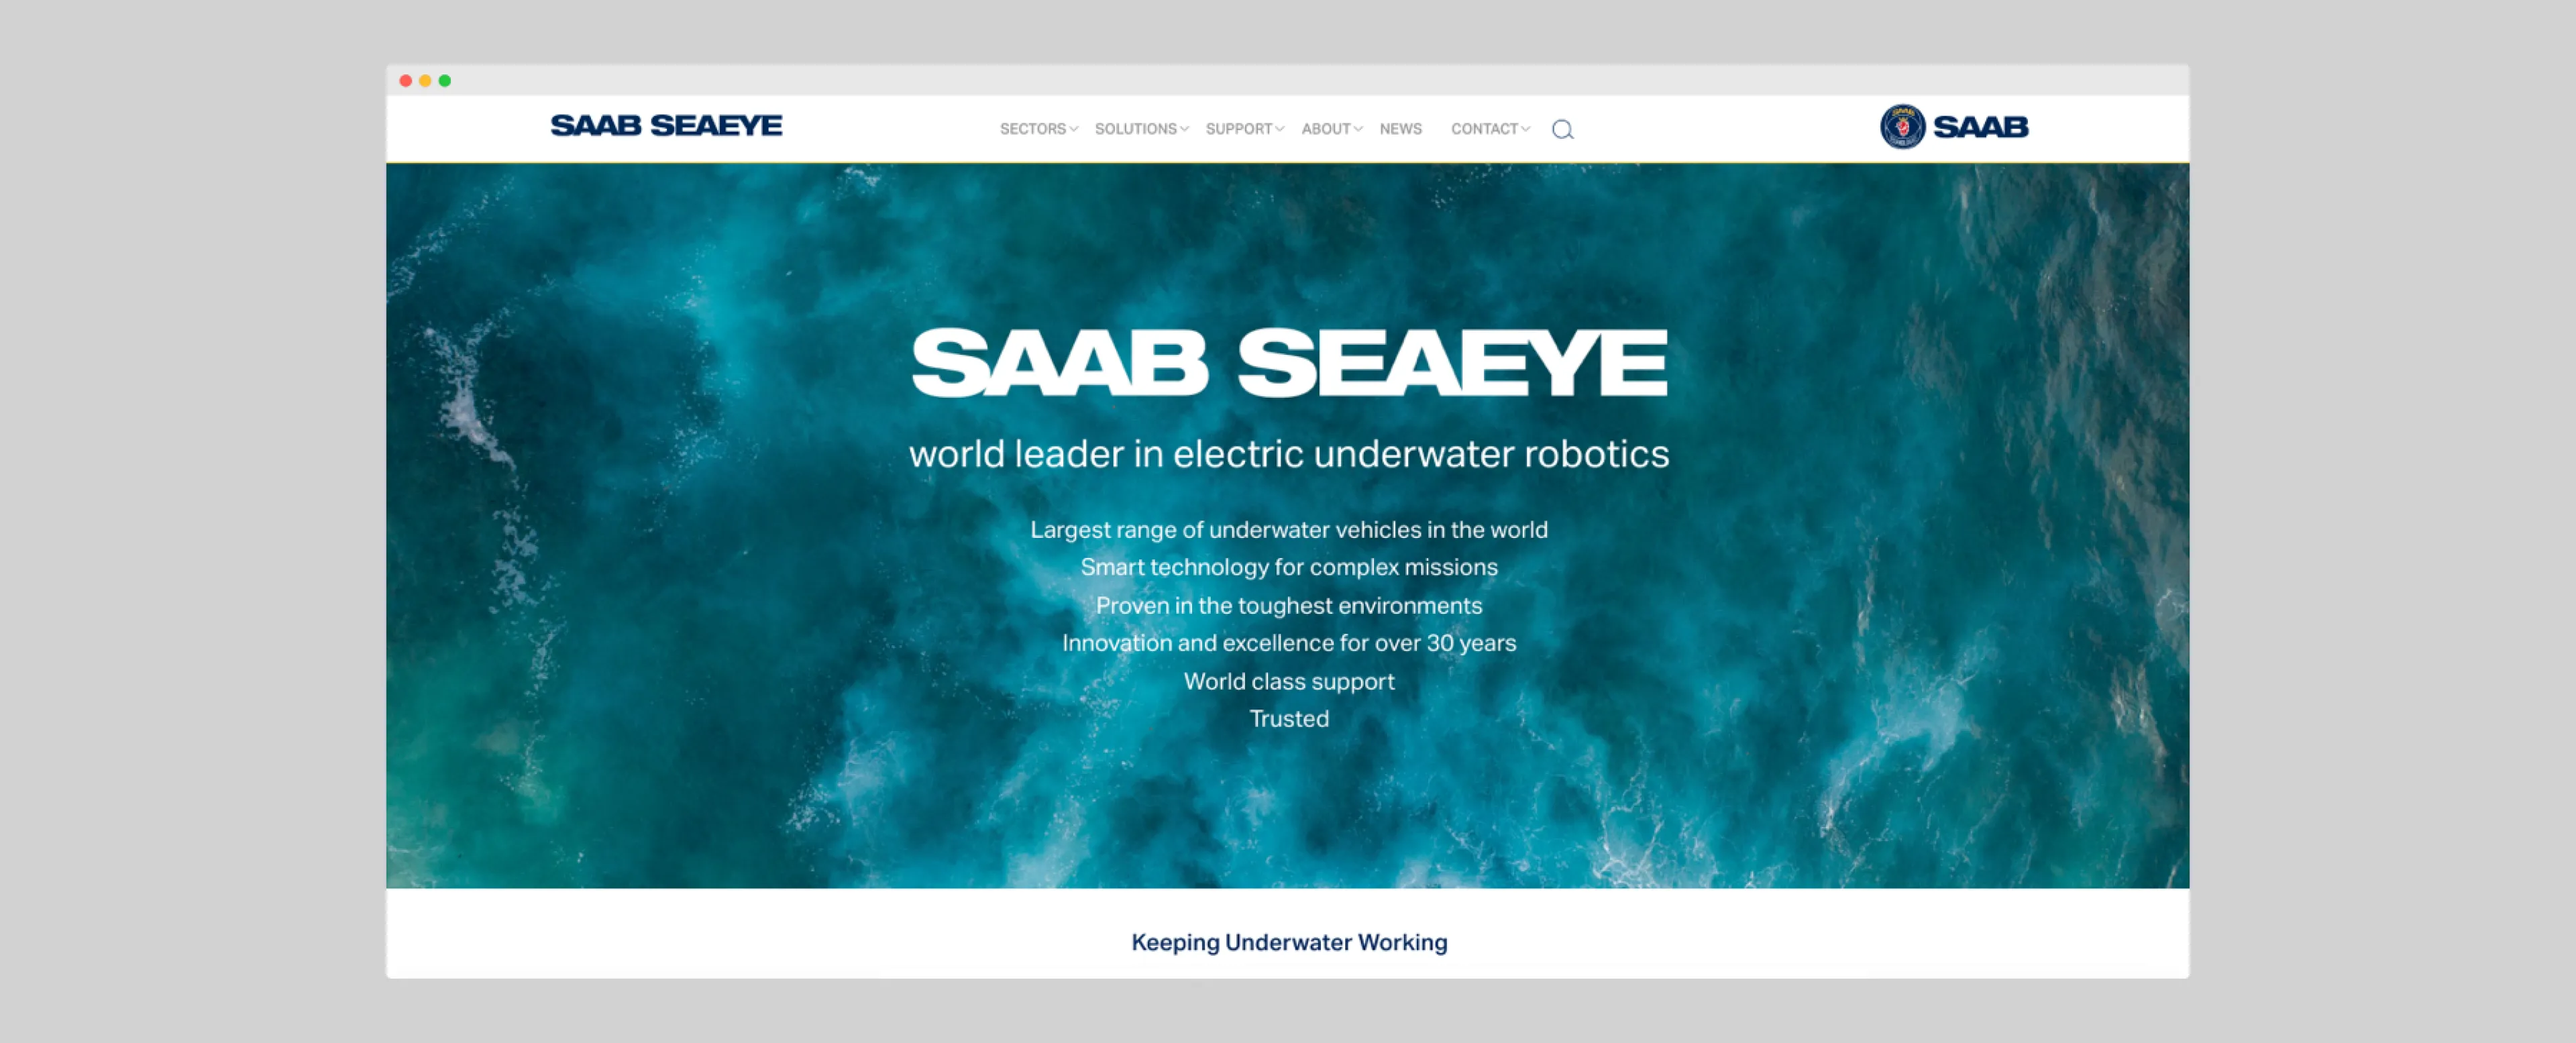Click 'Proven in the toughest environments' text
This screenshot has height=1043, width=2576.
tap(1289, 605)
